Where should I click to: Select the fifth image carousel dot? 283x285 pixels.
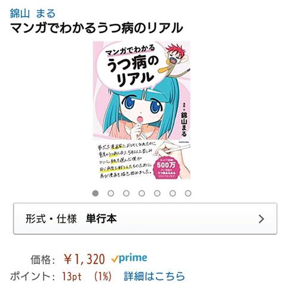pos(157,193)
